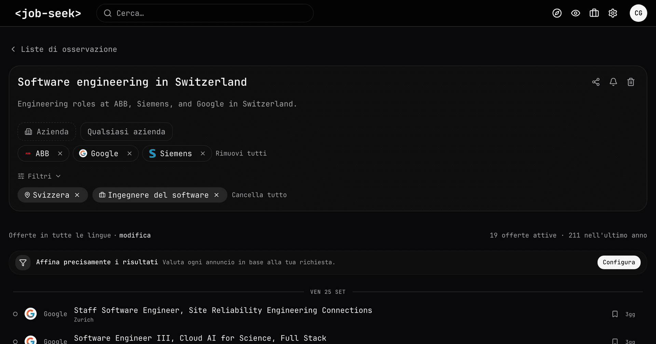
Task: Open watchlists via the eye icon
Action: coord(576,13)
